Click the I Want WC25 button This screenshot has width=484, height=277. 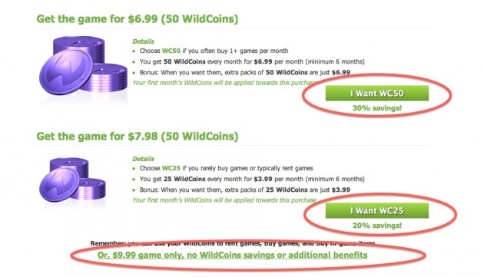click(377, 210)
